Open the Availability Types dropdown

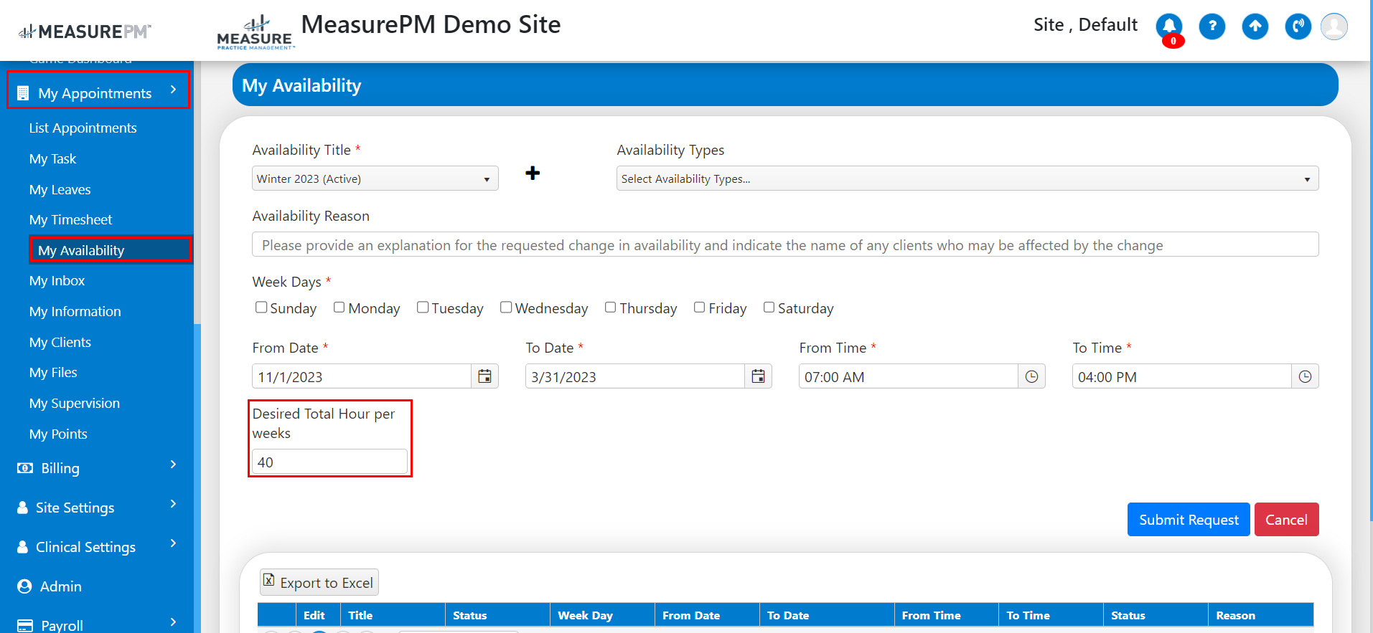pos(967,179)
